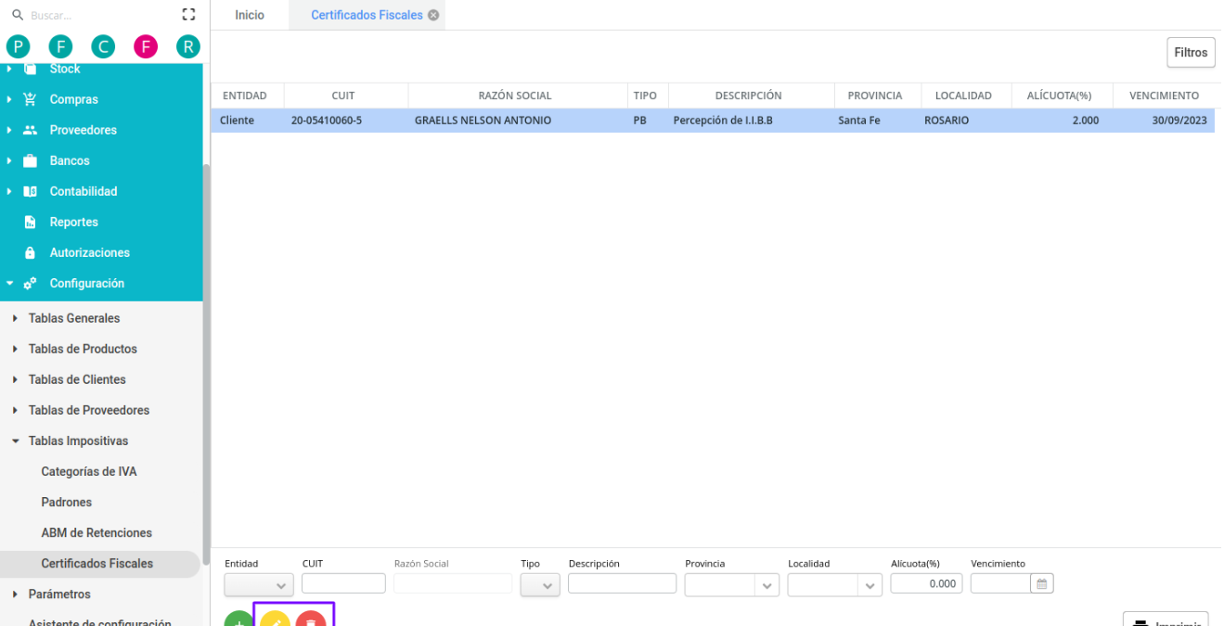Expand the Proveedores menu arrow

click(x=9, y=130)
